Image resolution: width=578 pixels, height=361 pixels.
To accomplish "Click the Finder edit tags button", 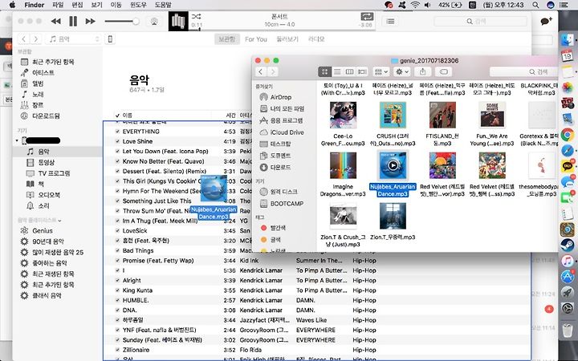I will pos(444,72).
